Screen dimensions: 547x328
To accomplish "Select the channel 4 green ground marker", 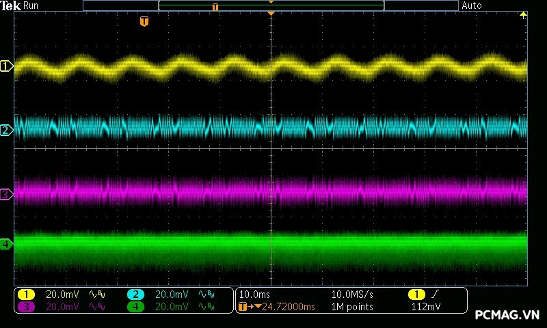I will coord(6,243).
